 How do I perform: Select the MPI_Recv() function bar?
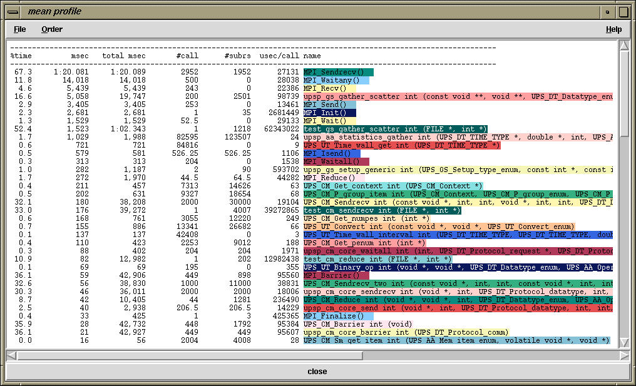[330, 88]
